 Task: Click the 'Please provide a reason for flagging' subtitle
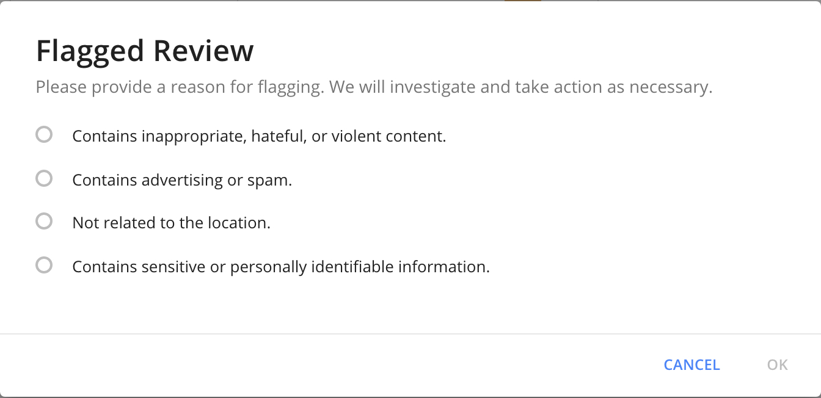(x=374, y=87)
